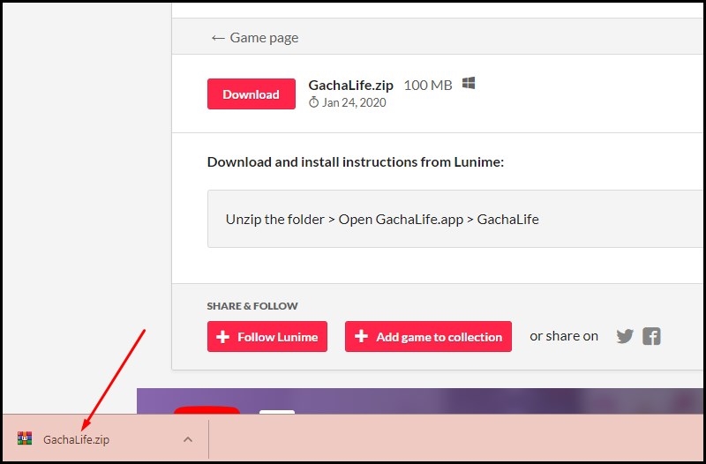
Task: Click the plus icon on Follow Lunime
Action: click(223, 337)
